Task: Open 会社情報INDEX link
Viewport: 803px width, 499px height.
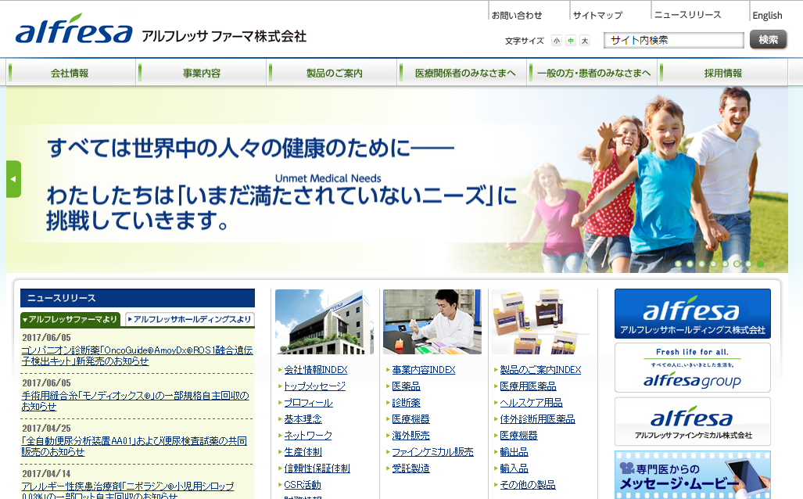Action: [x=316, y=370]
